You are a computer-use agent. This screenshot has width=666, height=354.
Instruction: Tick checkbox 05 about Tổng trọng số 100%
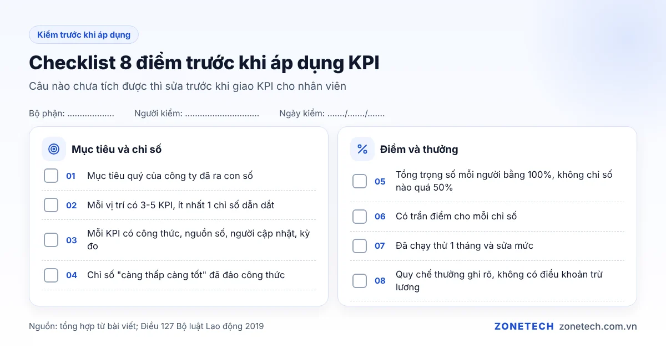tap(360, 181)
